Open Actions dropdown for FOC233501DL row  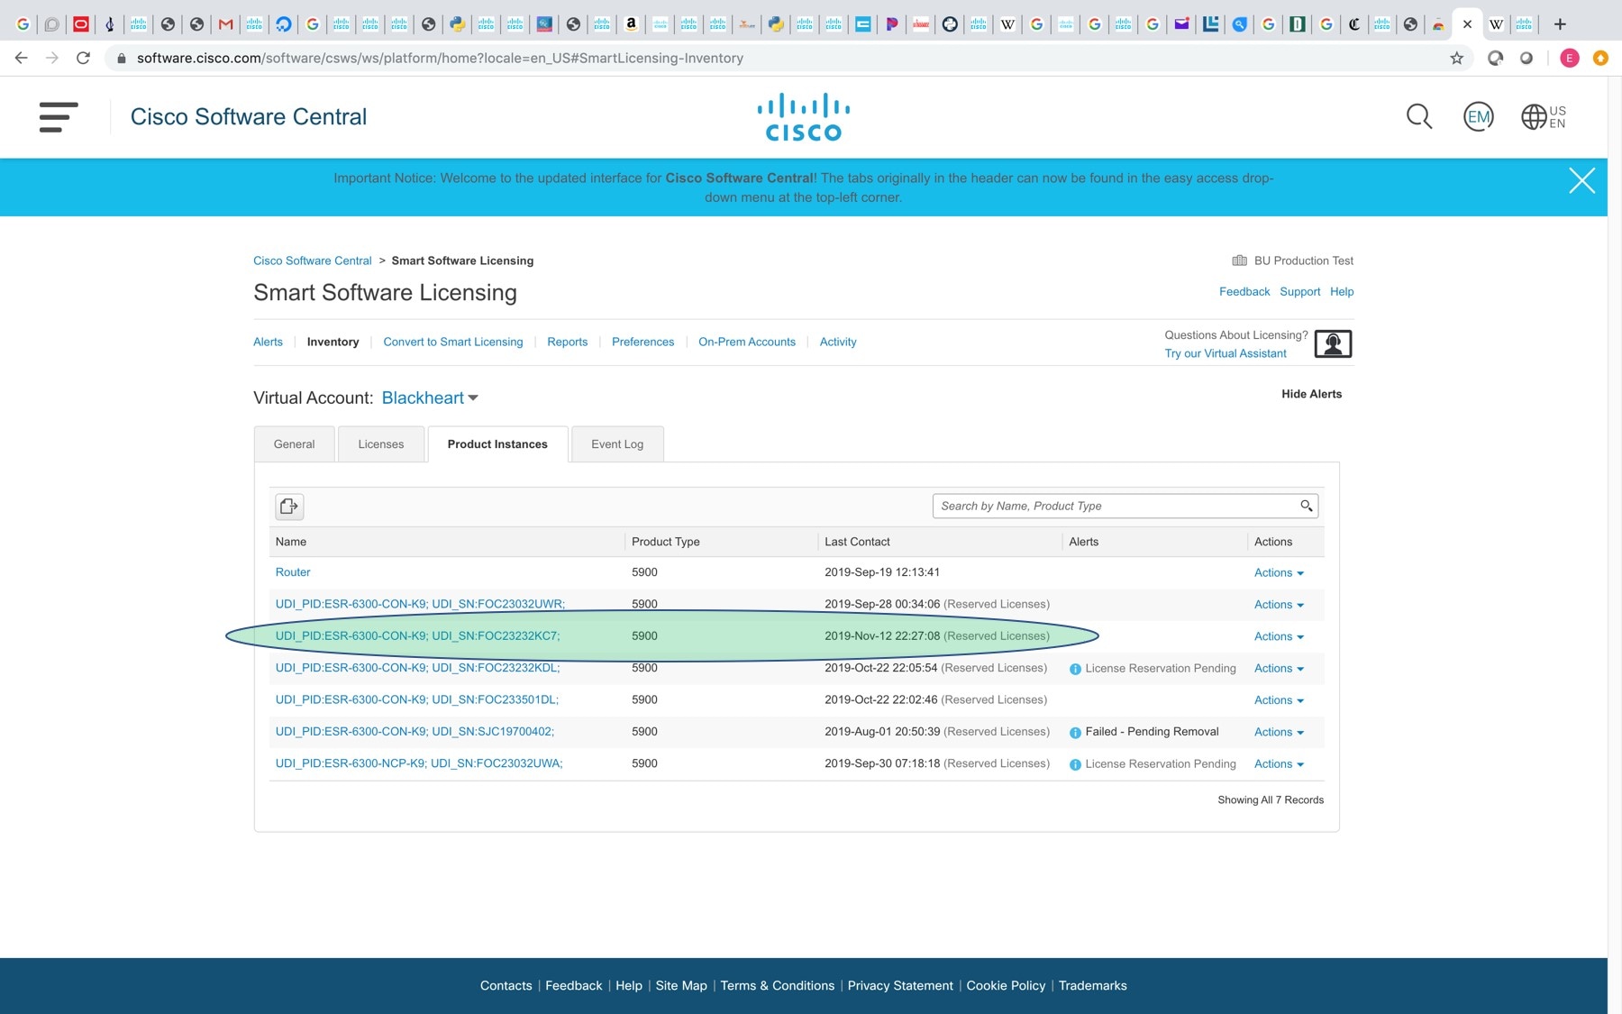1279,700
